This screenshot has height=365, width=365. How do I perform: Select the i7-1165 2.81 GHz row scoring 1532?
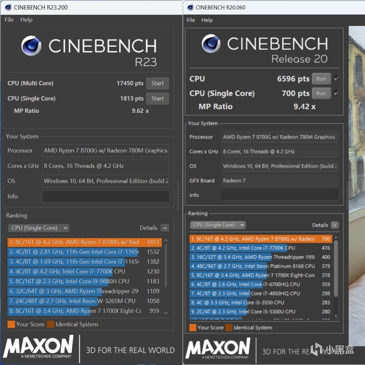point(85,252)
